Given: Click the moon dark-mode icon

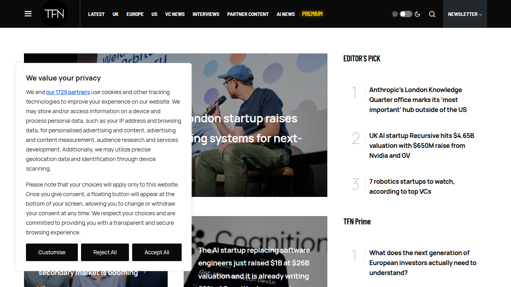Looking at the screenshot, I should point(418,14).
